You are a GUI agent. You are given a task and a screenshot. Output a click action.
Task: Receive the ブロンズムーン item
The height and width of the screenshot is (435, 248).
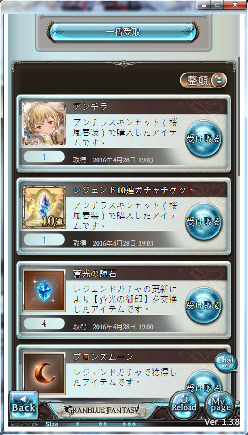pos(204,384)
